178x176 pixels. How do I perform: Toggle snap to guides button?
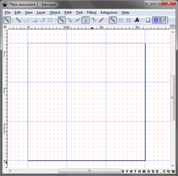click(x=164, y=20)
